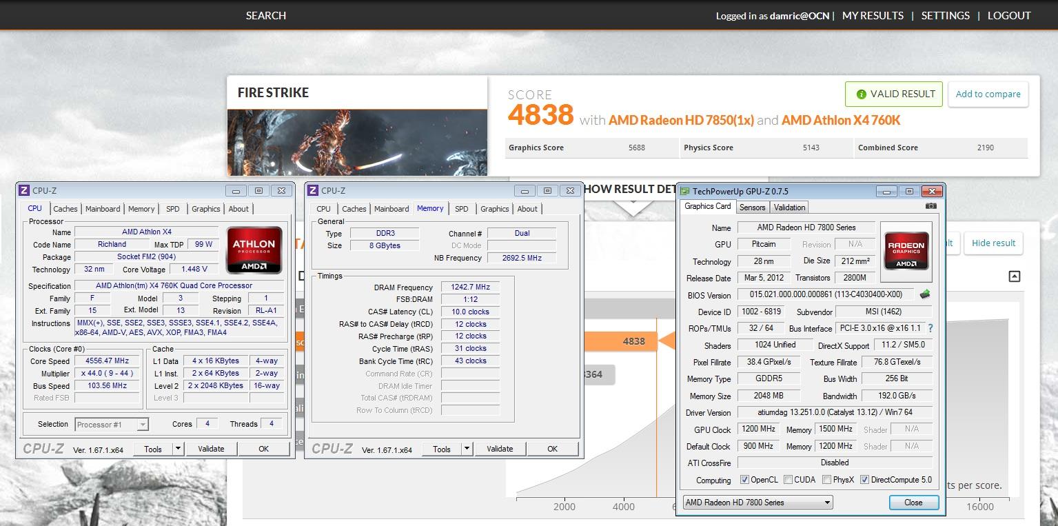This screenshot has width=1058, height=526.
Task: Open Validation tab in GPU-Z
Action: point(790,207)
